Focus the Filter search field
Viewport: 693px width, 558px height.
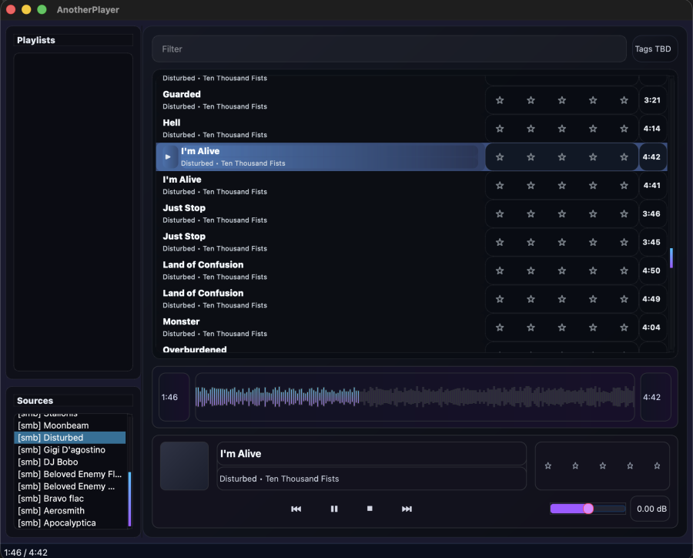click(389, 49)
